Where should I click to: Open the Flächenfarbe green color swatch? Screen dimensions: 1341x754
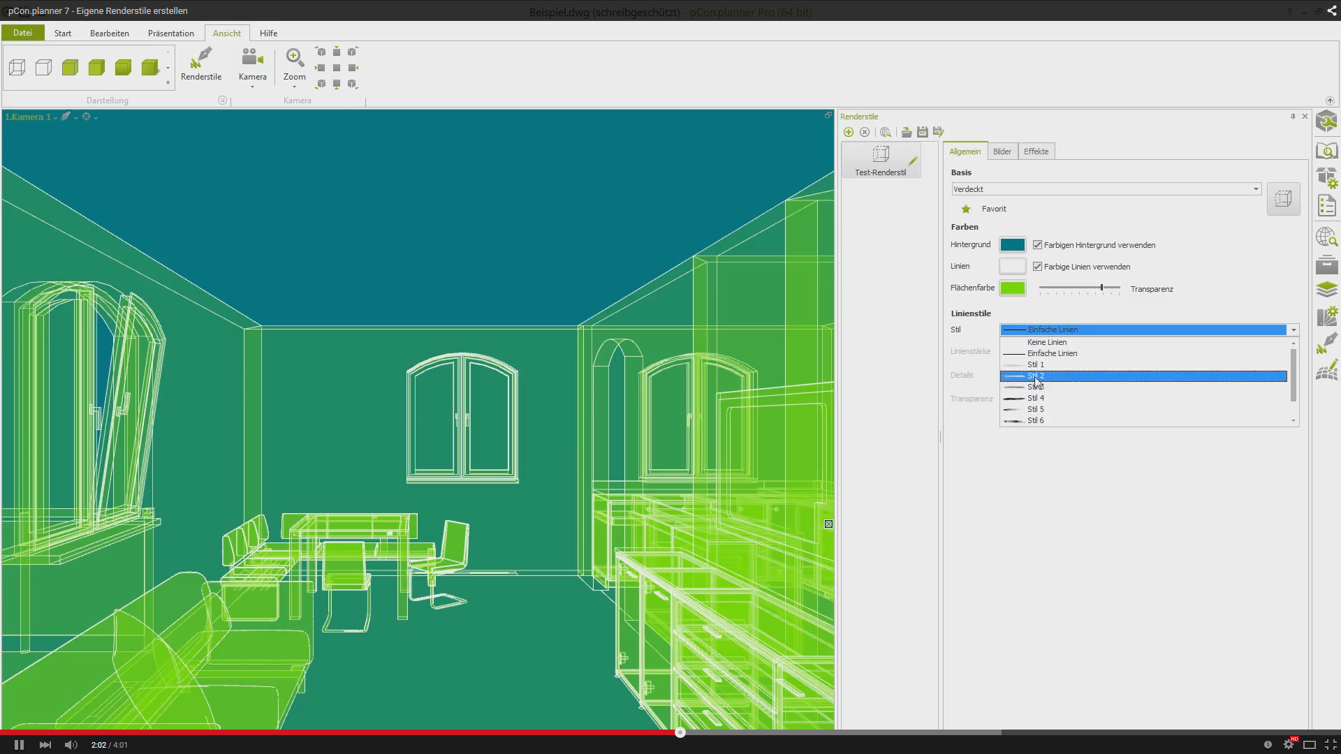1012,288
